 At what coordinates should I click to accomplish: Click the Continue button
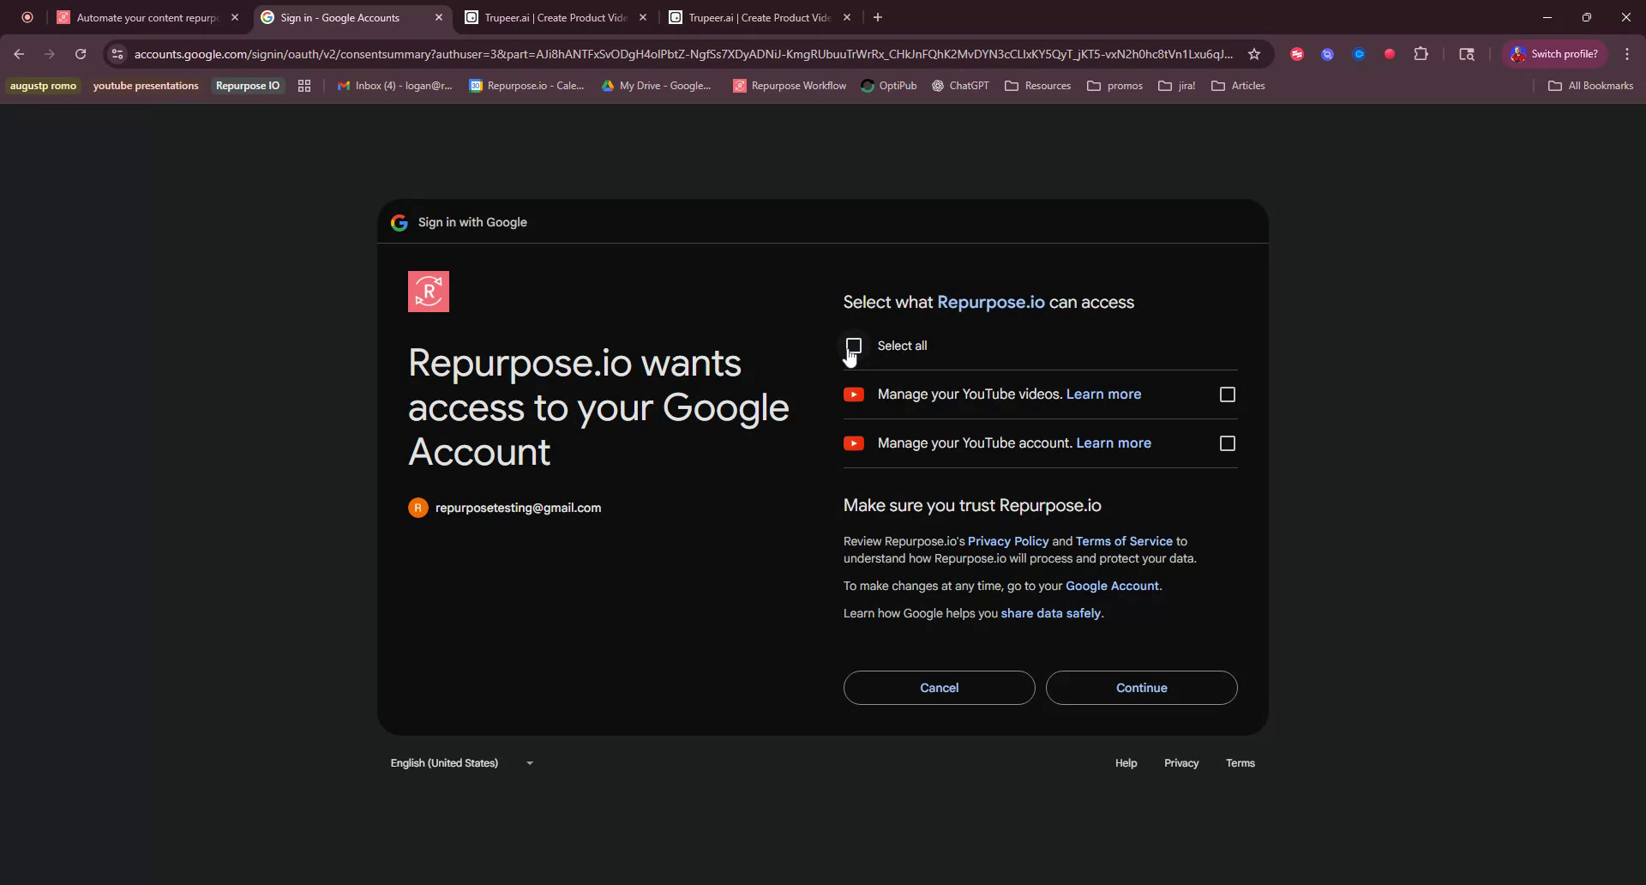(1142, 687)
